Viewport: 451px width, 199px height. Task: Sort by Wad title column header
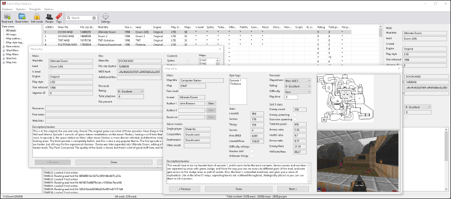tap(110, 27)
